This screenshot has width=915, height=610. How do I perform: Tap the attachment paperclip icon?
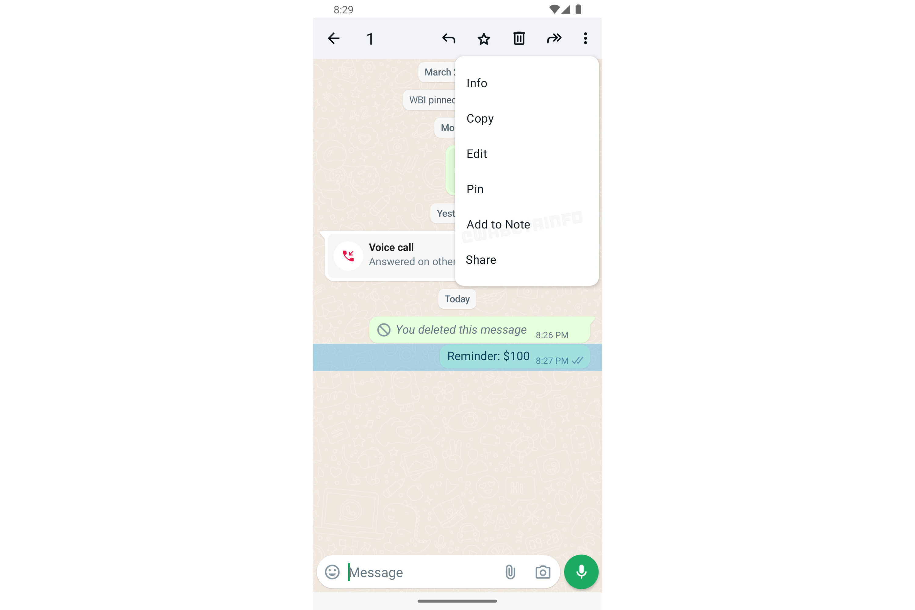click(x=511, y=572)
